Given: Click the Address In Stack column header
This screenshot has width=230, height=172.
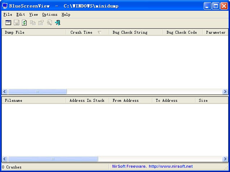Looking at the screenshot, I should click(x=87, y=100).
